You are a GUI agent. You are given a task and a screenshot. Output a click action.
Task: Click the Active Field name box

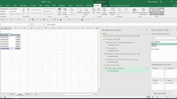(x=15, y=11)
